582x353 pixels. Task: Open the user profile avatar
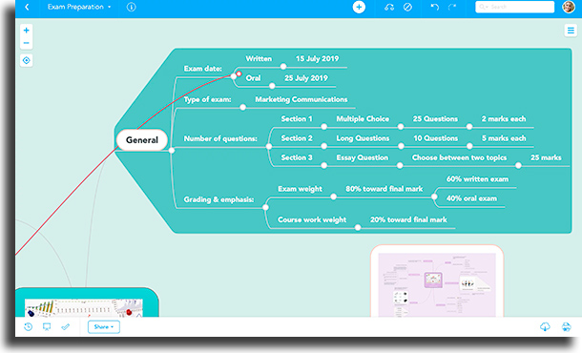[569, 7]
